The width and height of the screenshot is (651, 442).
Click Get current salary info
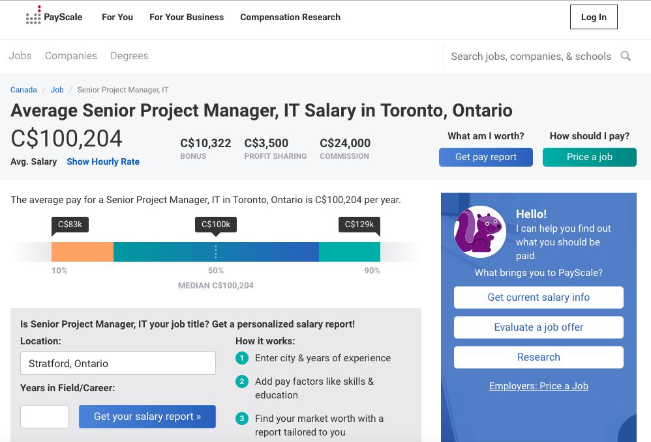click(538, 297)
